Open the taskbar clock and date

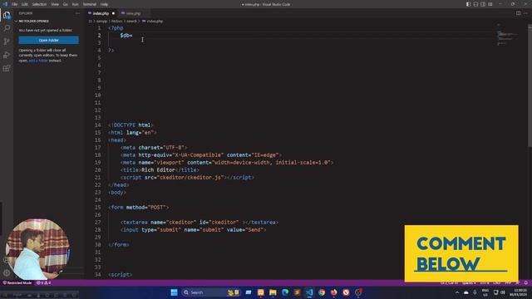point(520,292)
